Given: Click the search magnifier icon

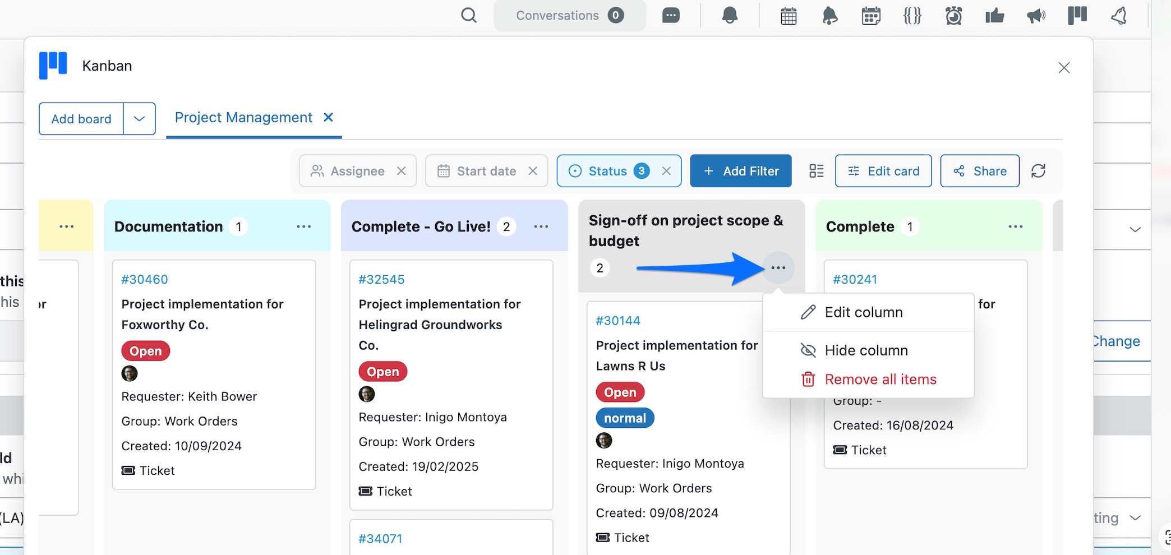Looking at the screenshot, I should (x=469, y=16).
